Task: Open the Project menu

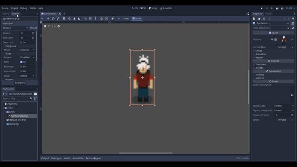Action: tap(14, 8)
